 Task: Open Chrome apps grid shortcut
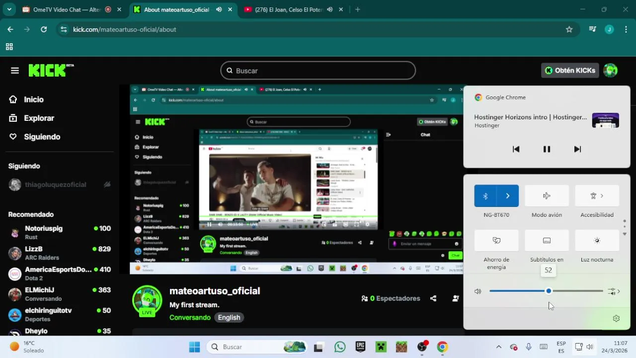pyautogui.click(x=9, y=47)
